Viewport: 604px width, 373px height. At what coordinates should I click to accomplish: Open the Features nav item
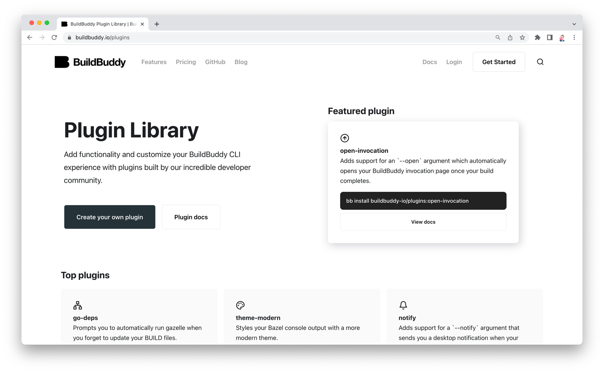(154, 62)
